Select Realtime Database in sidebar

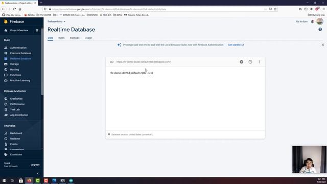pos(20,59)
